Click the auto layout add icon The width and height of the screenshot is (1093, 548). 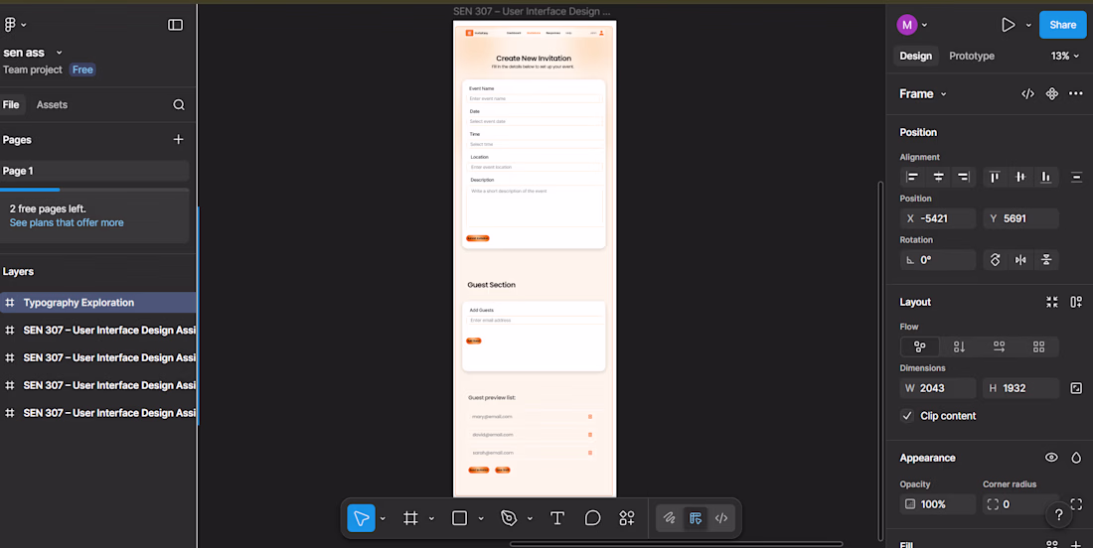[1076, 302]
